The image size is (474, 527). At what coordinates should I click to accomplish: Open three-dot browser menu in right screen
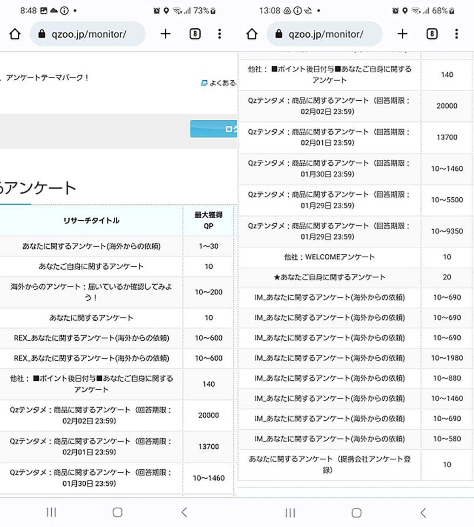coord(457,34)
